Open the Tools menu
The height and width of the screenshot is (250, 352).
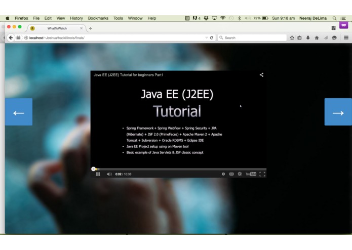click(x=118, y=18)
